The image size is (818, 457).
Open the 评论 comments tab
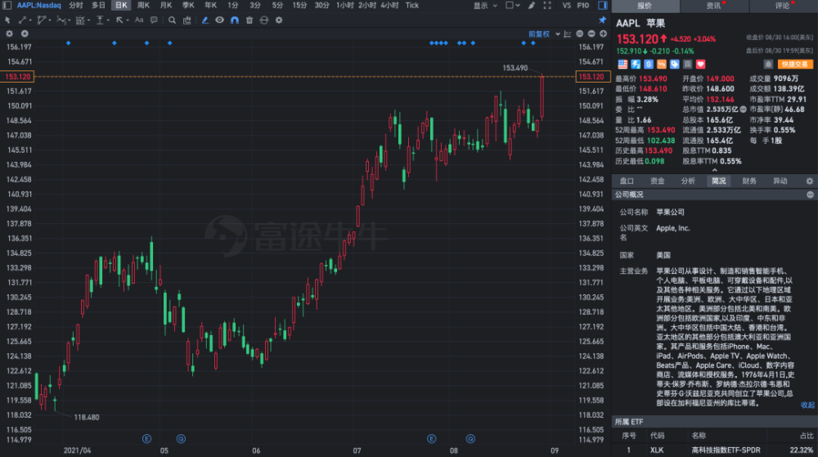[x=783, y=6]
